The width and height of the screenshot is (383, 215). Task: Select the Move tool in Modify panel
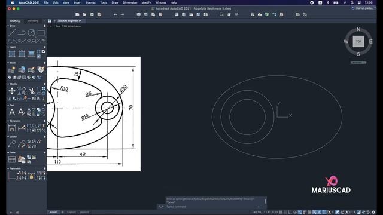point(12,91)
